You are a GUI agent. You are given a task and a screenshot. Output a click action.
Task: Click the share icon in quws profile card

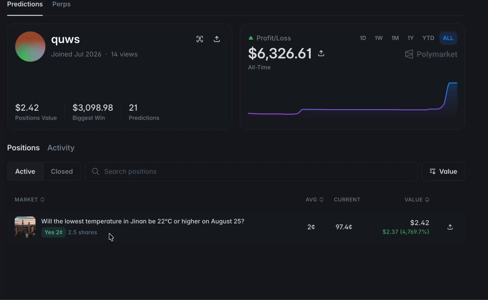click(x=217, y=39)
